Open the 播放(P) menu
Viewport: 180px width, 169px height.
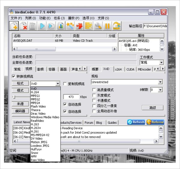pyautogui.click(x=74, y=18)
